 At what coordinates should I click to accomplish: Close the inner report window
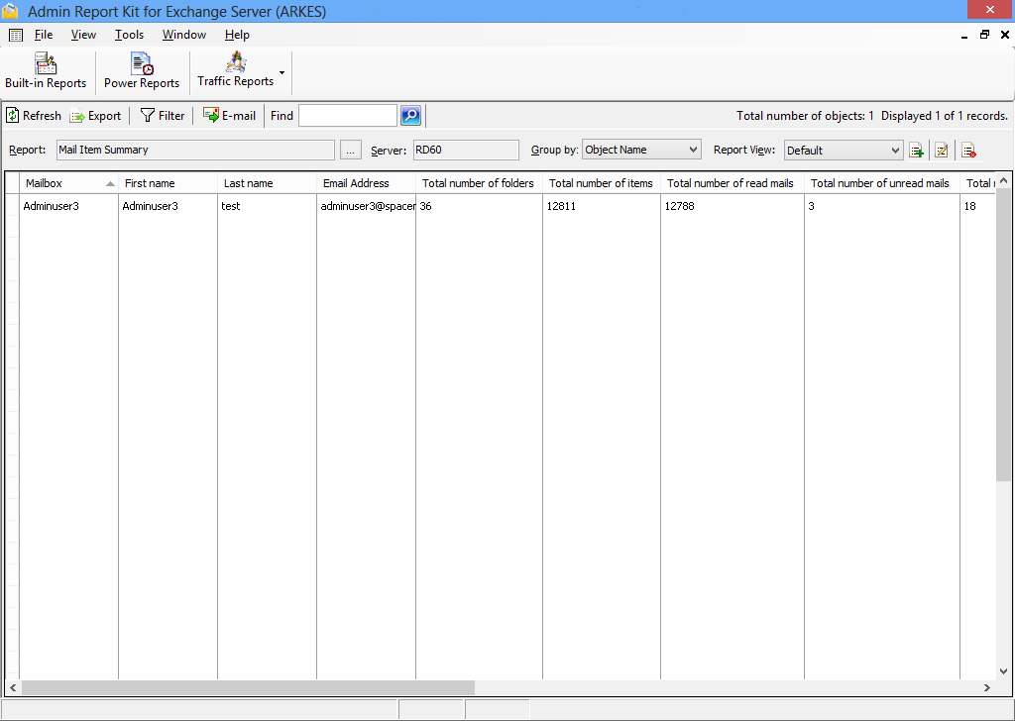1005,35
